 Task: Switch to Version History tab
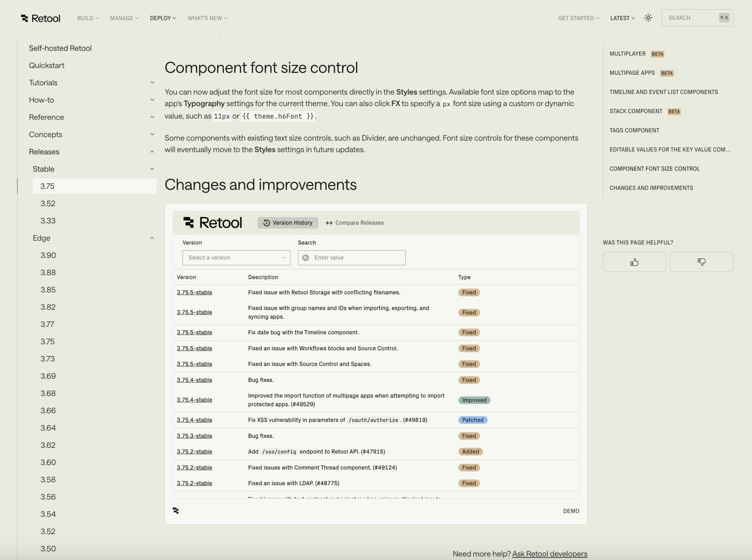(x=288, y=222)
